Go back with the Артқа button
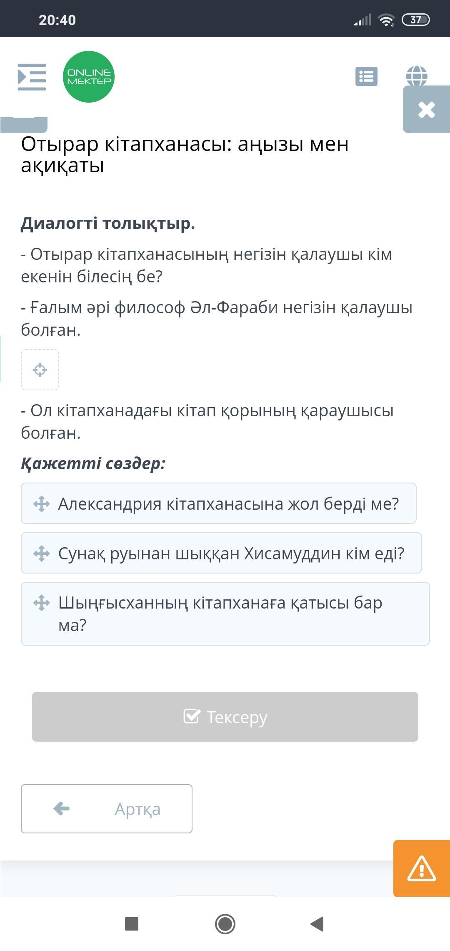This screenshot has width=450, height=951. 107,809
